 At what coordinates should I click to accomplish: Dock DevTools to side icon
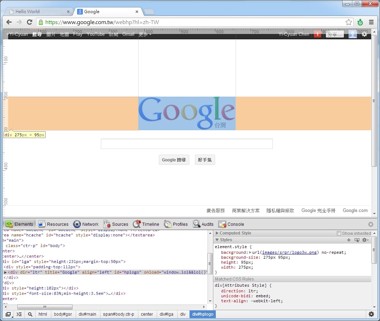(x=8, y=314)
